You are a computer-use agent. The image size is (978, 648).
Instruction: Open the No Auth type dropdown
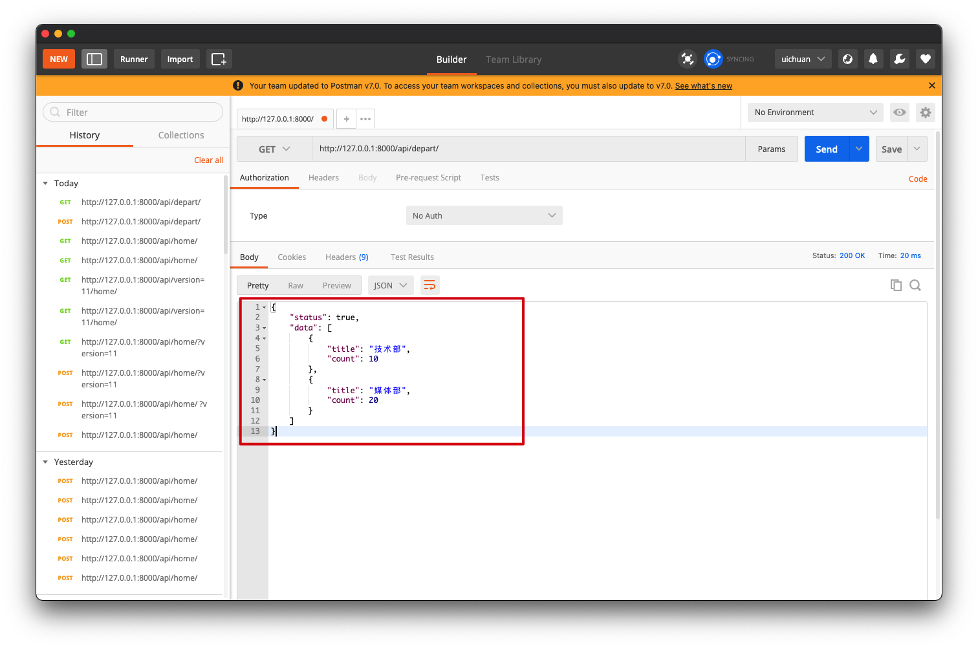click(484, 215)
